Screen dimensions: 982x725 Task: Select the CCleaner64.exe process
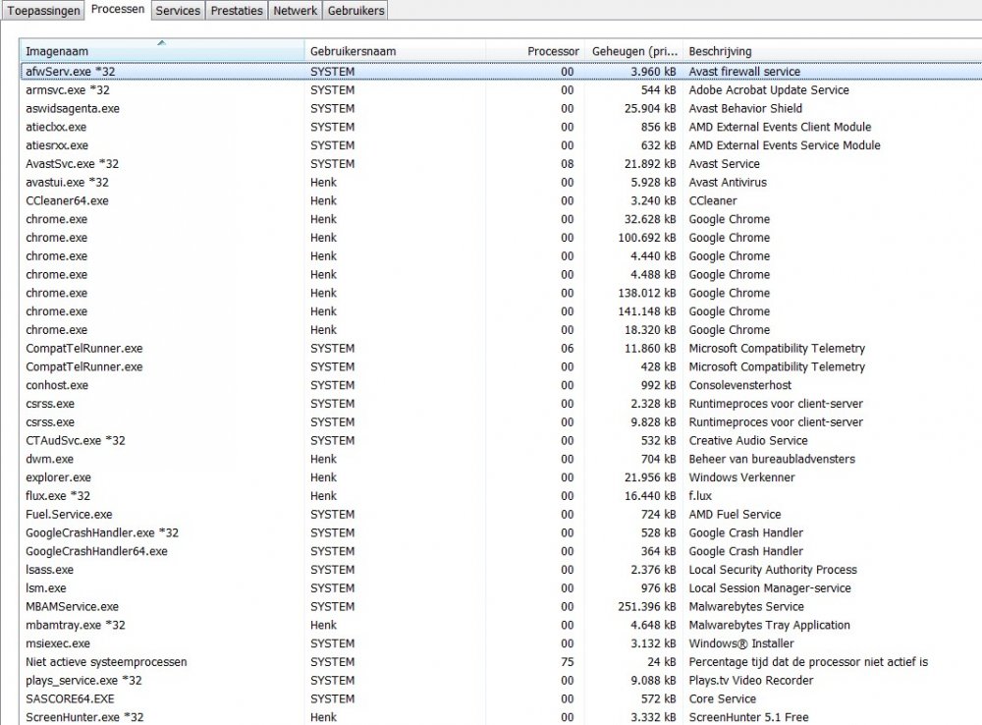[x=67, y=200]
